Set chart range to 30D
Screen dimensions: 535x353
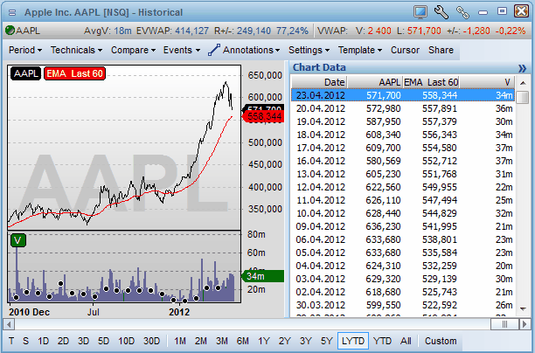point(151,341)
